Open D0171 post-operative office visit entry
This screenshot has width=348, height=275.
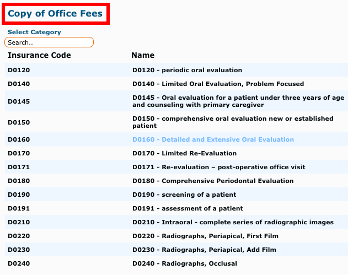(x=219, y=167)
